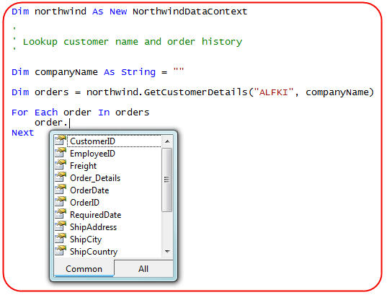Switch to the Common tab
Viewport: 387px width, 295px height.
coord(84,269)
